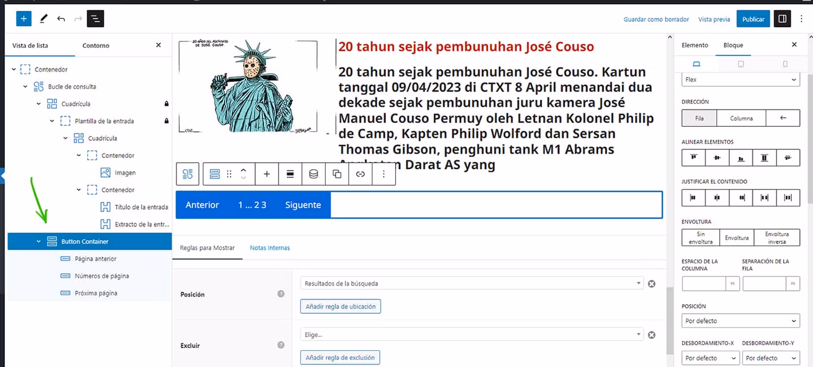Justify content space between

(x=764, y=198)
